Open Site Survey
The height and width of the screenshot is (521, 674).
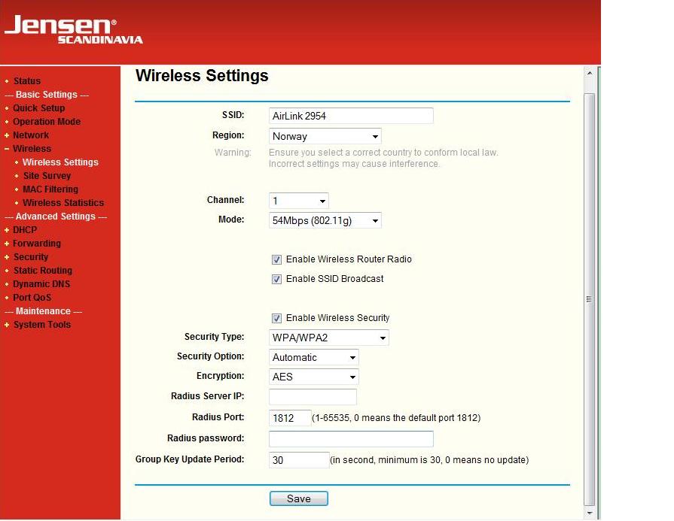coord(47,175)
